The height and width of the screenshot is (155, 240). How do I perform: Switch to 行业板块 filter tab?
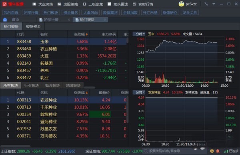click(x=31, y=85)
